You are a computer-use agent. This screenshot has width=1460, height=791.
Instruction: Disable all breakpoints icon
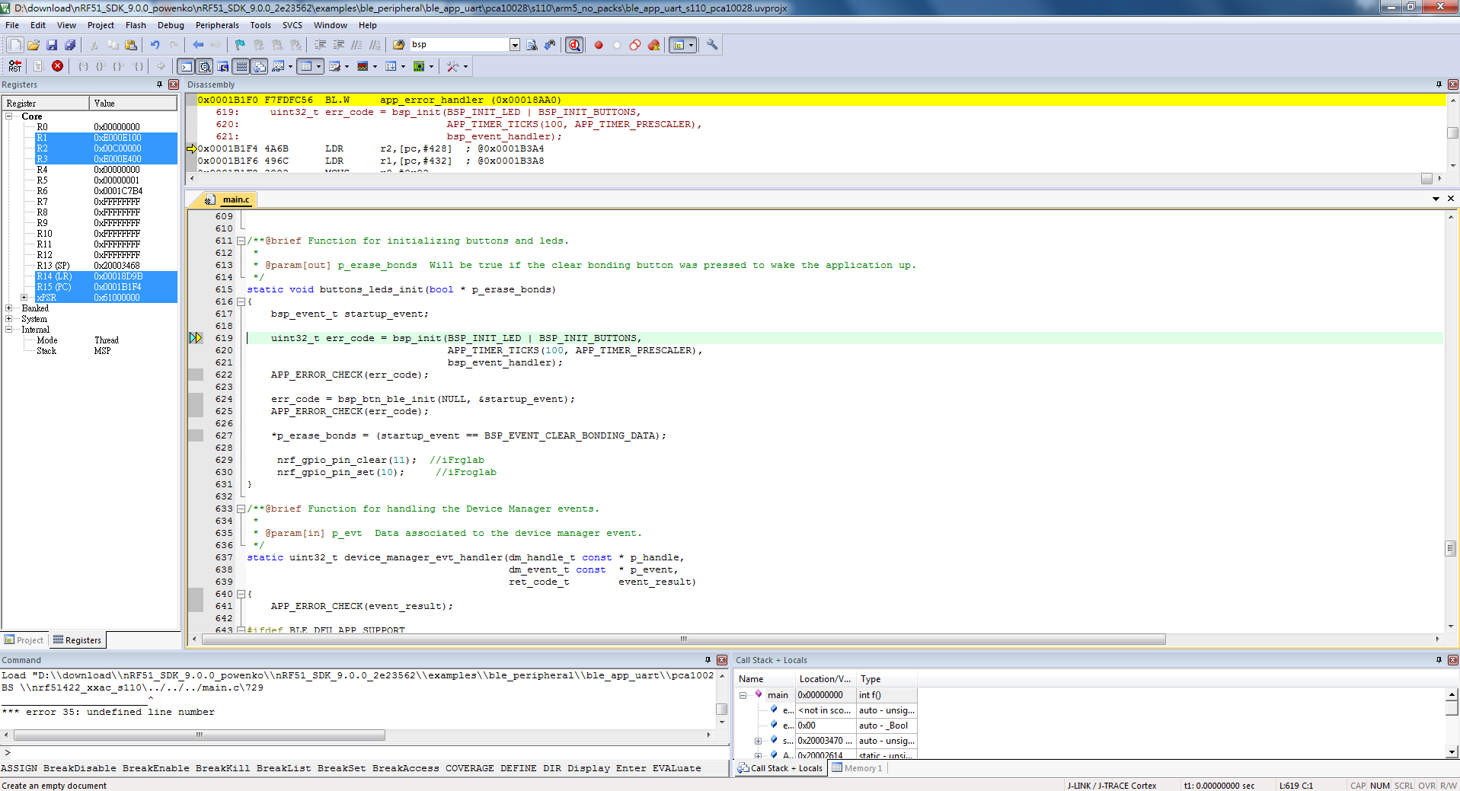point(635,45)
